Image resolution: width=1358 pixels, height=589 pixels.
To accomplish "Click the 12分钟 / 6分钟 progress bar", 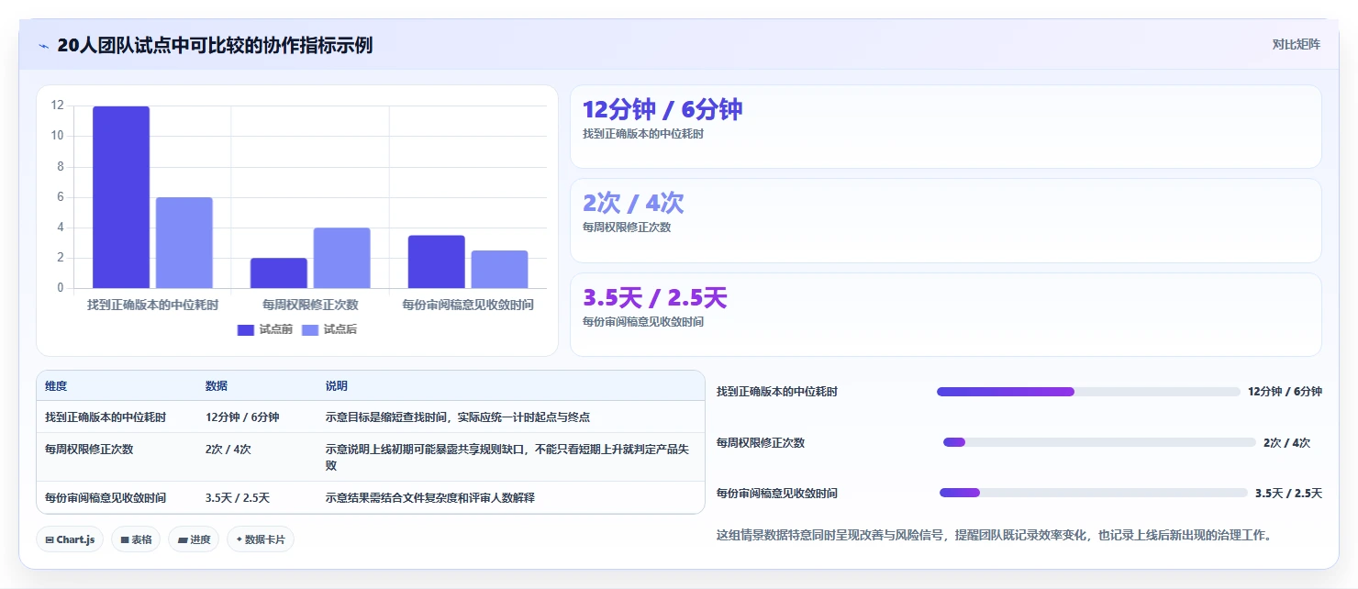I will coord(1088,392).
